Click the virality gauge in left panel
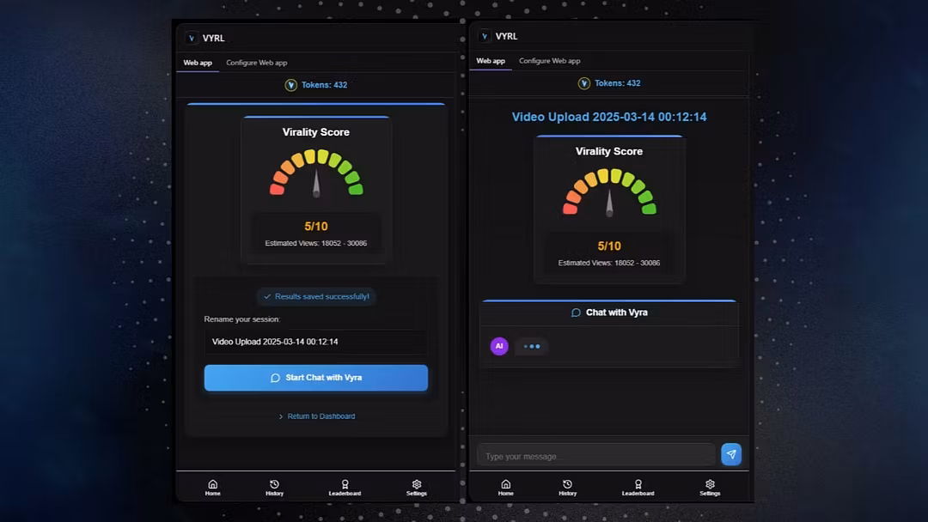Viewport: 928px width, 522px height. point(316,173)
